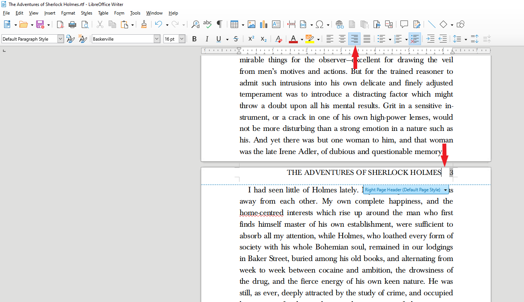Insert a hyperlink

[x=340, y=25]
